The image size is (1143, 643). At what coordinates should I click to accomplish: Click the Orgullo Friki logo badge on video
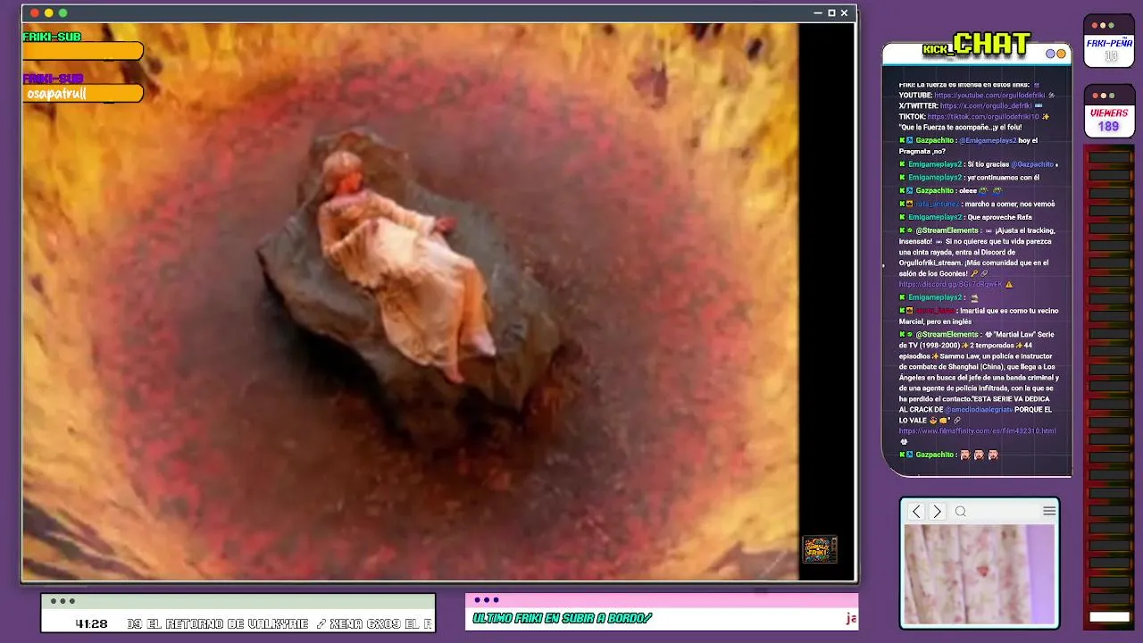click(820, 549)
